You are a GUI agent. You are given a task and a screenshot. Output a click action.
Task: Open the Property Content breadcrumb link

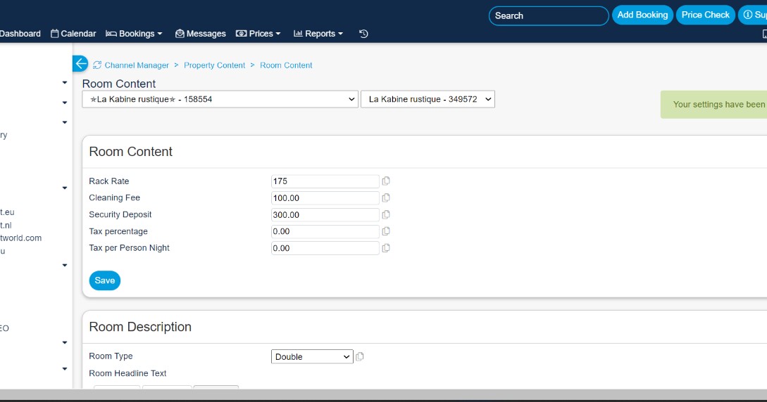tap(214, 65)
